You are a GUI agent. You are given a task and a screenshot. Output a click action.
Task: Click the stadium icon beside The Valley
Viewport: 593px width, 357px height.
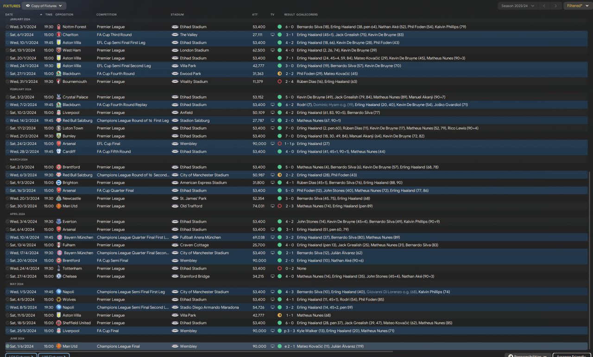(x=175, y=35)
